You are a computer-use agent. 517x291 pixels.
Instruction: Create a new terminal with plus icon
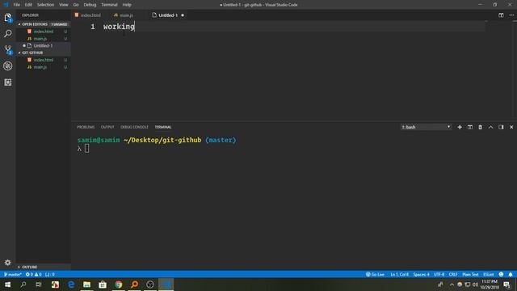coord(460,127)
